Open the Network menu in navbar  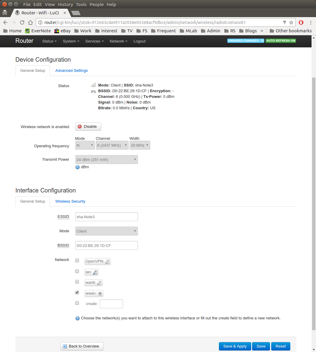[x=118, y=41]
